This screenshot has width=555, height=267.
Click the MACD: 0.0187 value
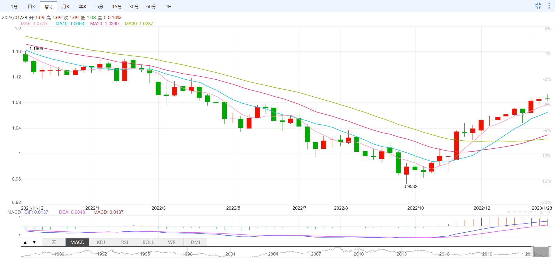coord(108,212)
